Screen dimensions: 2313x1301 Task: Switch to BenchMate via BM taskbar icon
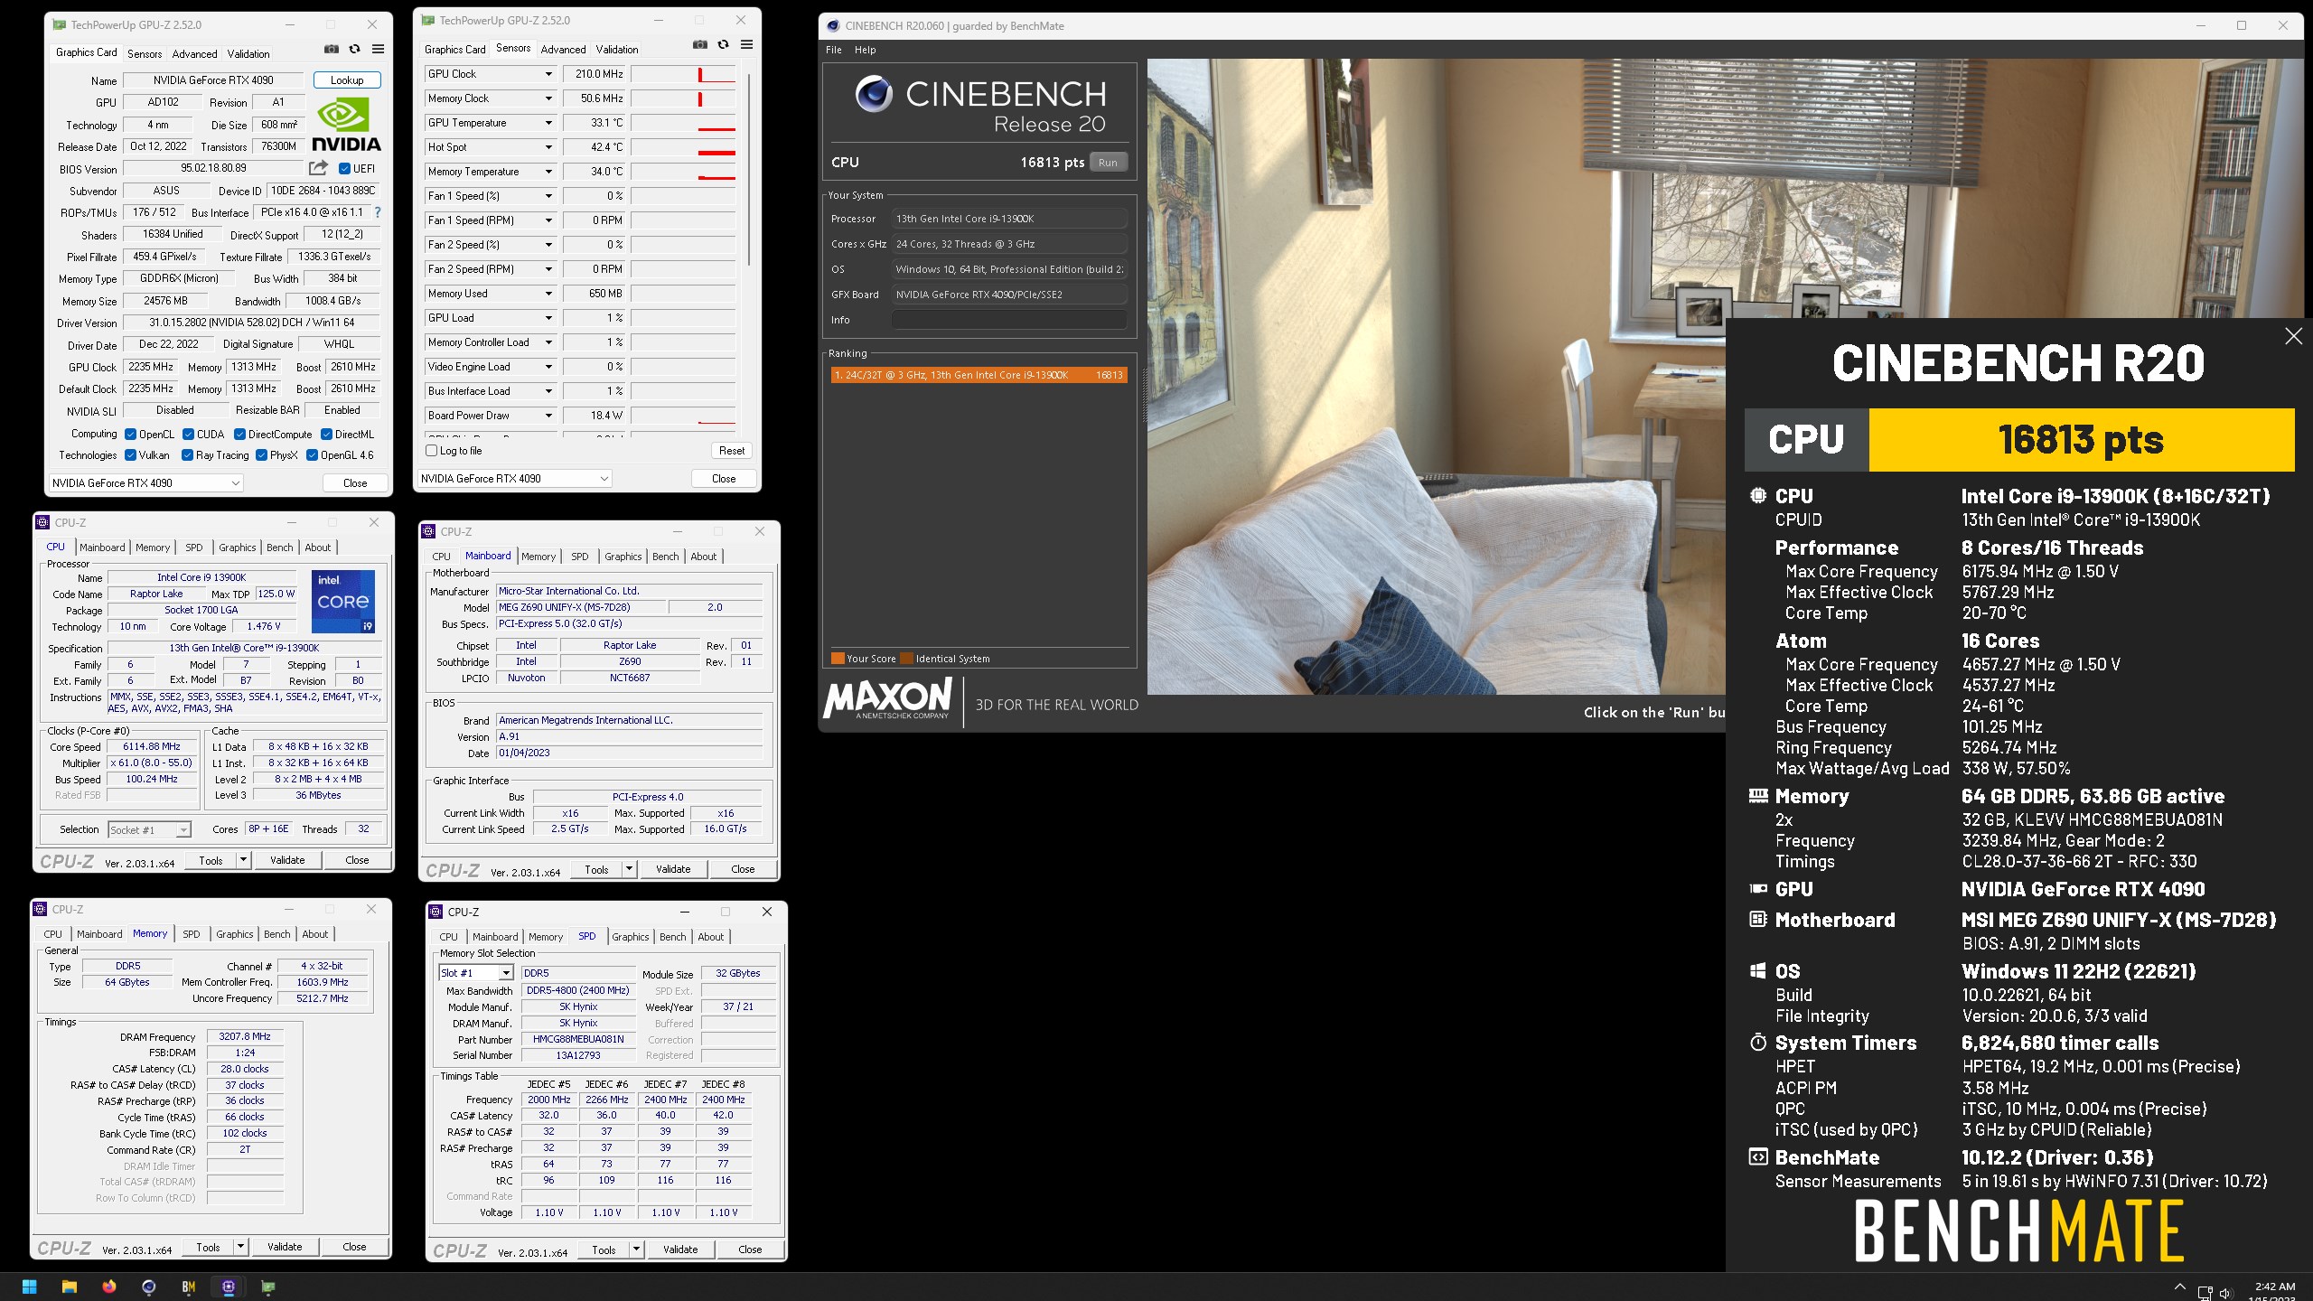click(x=189, y=1287)
